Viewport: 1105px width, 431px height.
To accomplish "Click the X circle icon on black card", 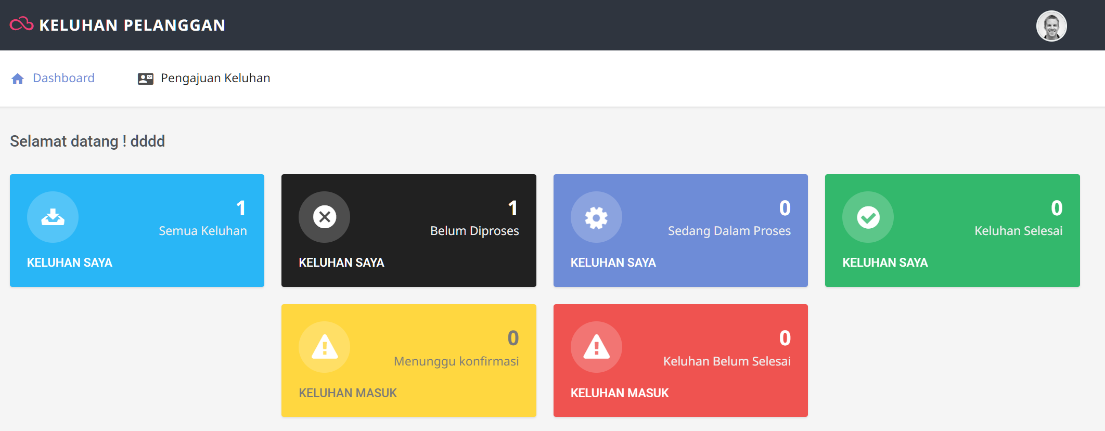I will pos(324,217).
